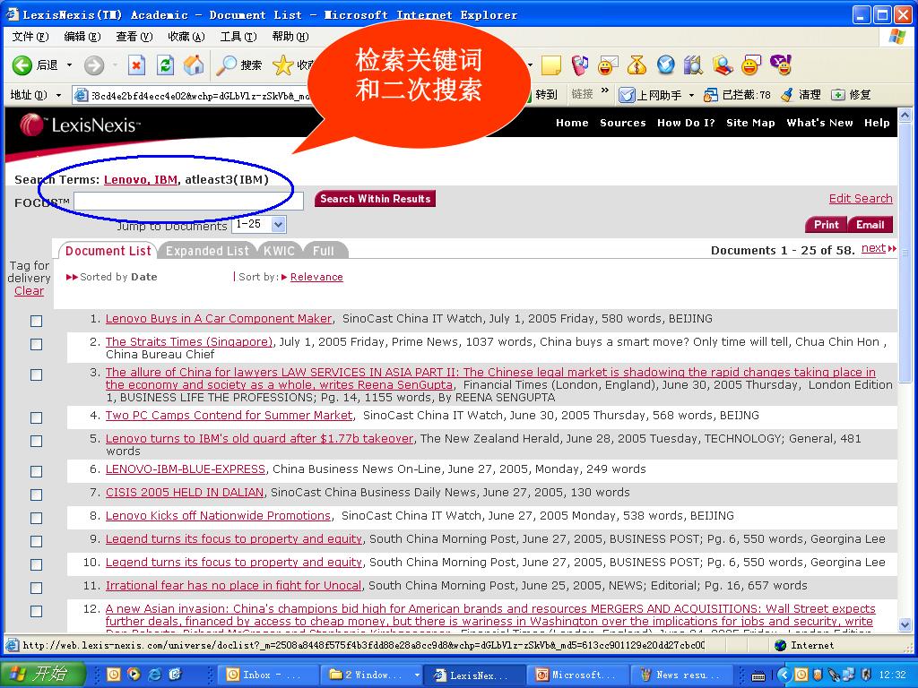The height and width of the screenshot is (688, 918).
Task: Click the page scrollbar up arrow
Action: pyautogui.click(x=905, y=115)
